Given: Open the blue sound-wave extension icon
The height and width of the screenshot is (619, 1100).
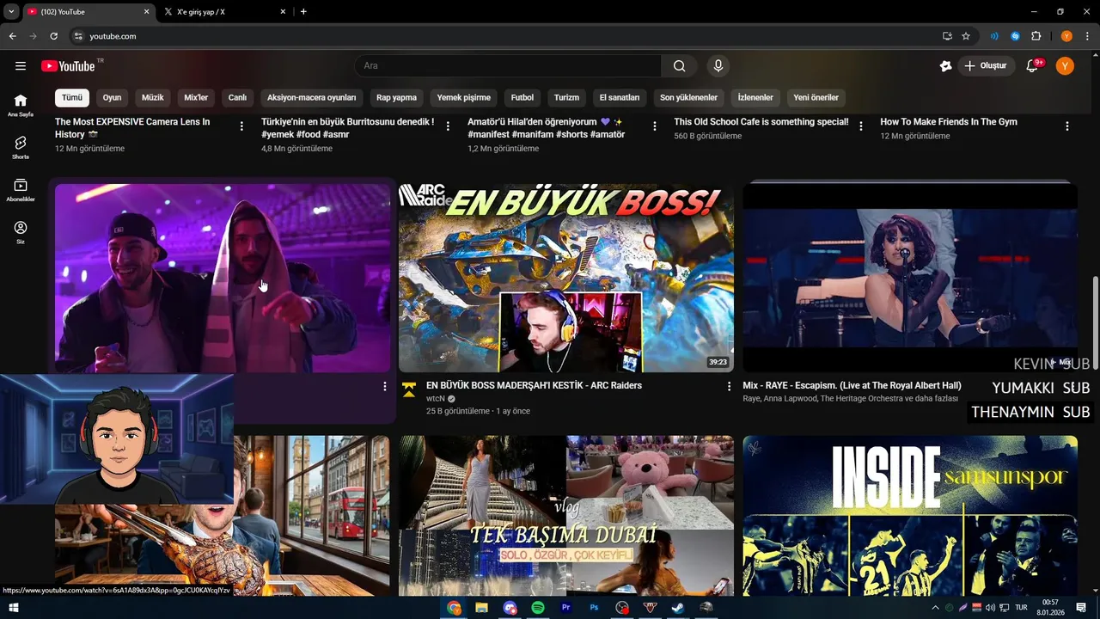Looking at the screenshot, I should pos(994,36).
